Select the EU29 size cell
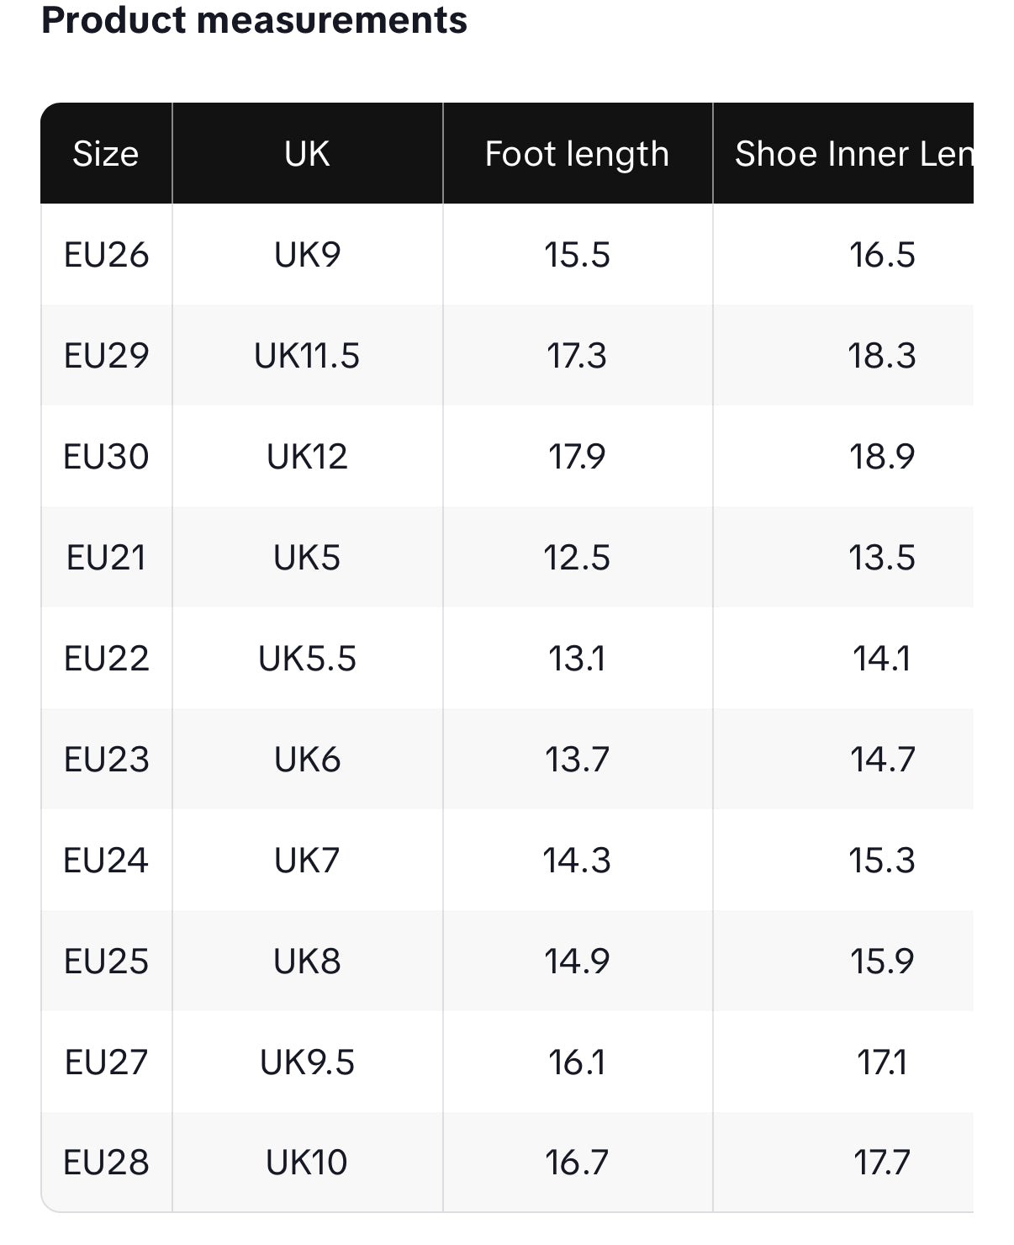 tap(106, 356)
